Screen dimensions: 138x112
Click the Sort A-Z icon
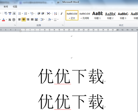[x=56, y=14]
